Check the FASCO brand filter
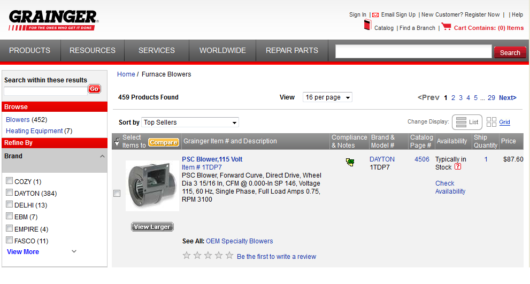Viewport: 530px width, 284px height. coord(10,240)
